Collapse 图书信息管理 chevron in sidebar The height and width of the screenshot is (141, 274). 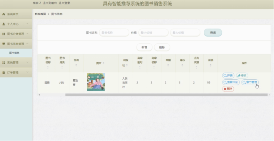(27, 43)
